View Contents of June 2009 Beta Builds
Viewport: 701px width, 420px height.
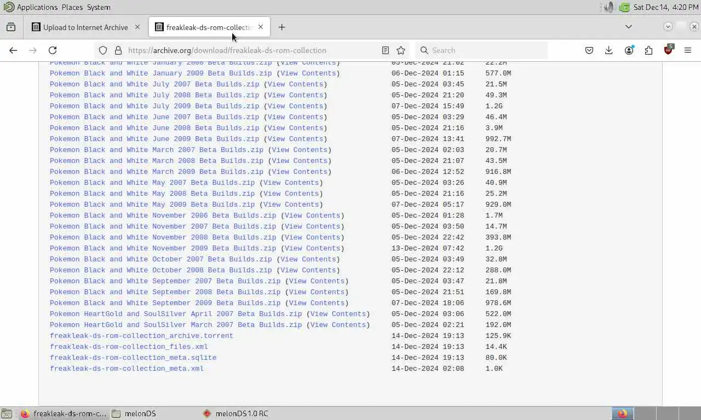point(295,139)
